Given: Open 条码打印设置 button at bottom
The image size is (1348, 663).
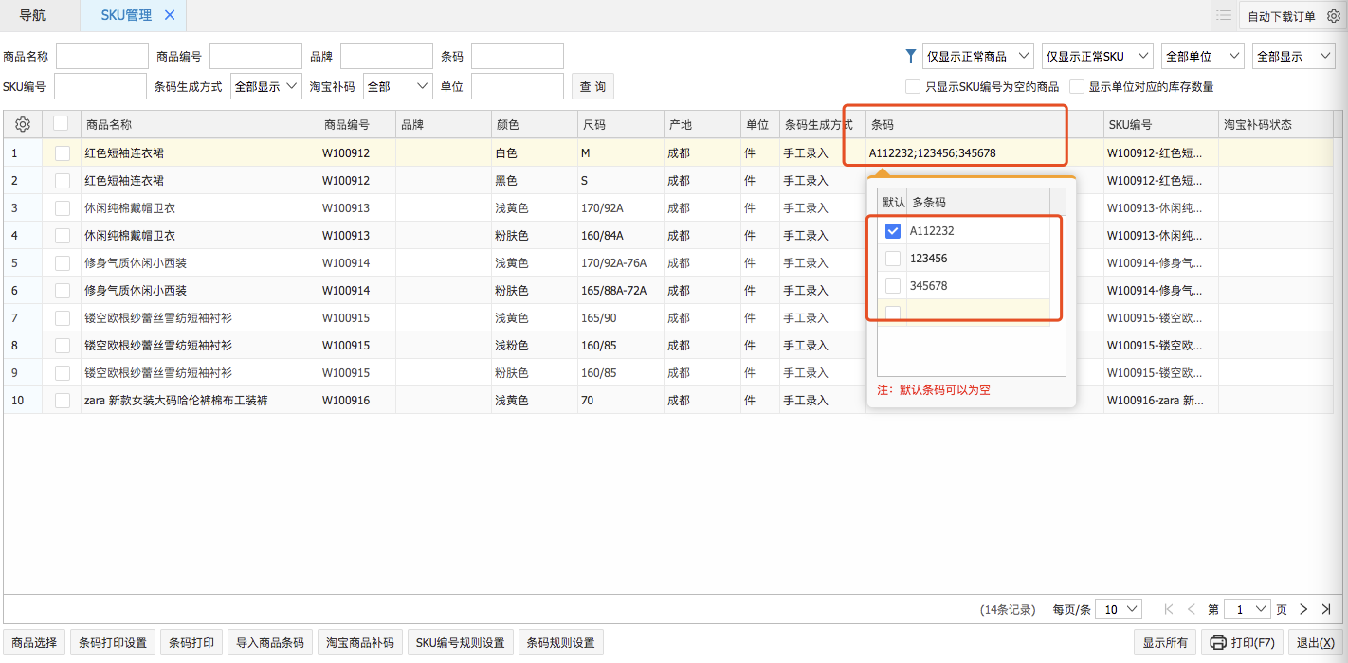Looking at the screenshot, I should [113, 642].
